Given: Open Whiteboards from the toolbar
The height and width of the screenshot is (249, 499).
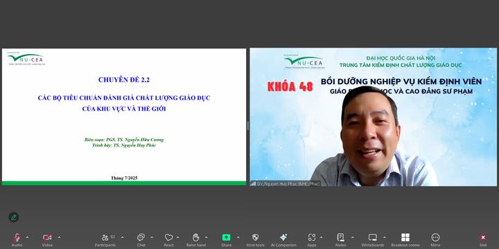Looking at the screenshot, I should point(372,240).
